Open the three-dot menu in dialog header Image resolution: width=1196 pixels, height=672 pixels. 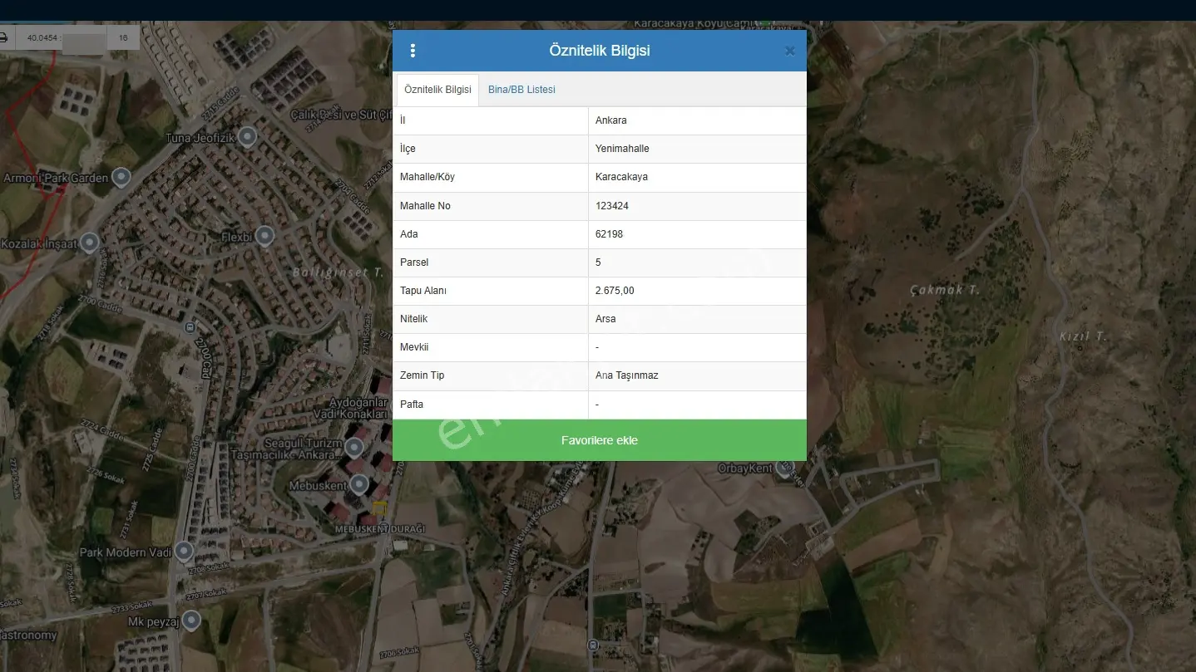[413, 51]
